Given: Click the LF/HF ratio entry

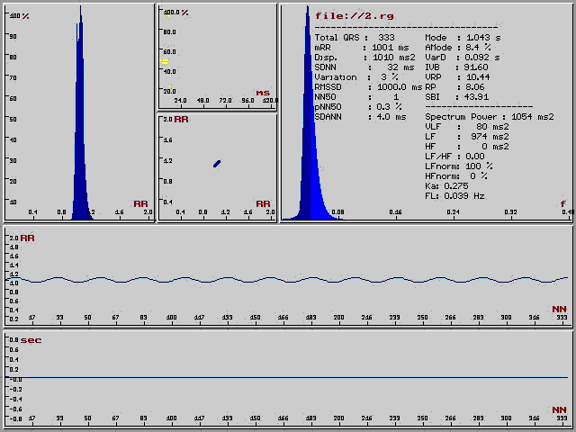Looking at the screenshot, I should pos(454,156).
